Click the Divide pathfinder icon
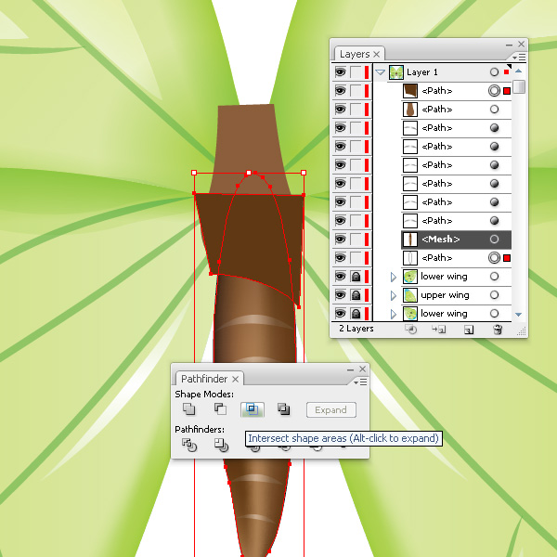Screen dimensions: 557x557 pos(189,445)
